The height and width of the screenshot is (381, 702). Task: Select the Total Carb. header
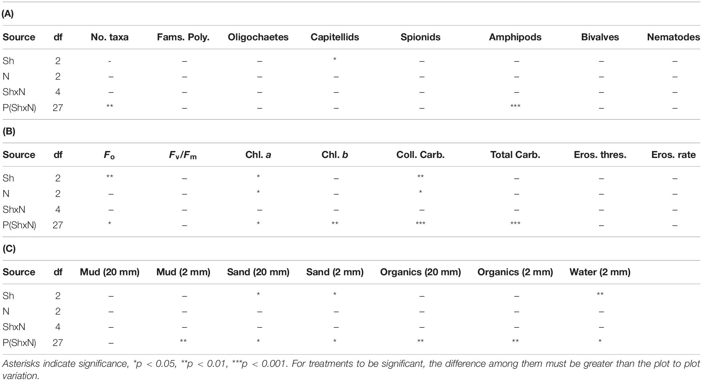515,155
